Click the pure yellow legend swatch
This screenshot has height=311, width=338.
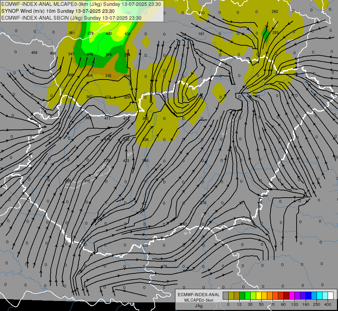click(259, 296)
